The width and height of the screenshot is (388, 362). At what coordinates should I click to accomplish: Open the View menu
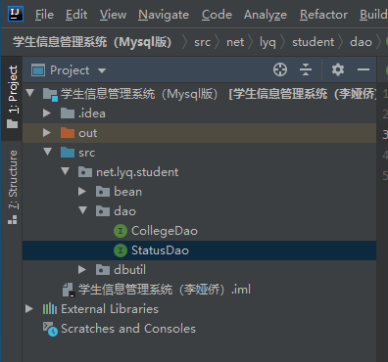pos(113,15)
